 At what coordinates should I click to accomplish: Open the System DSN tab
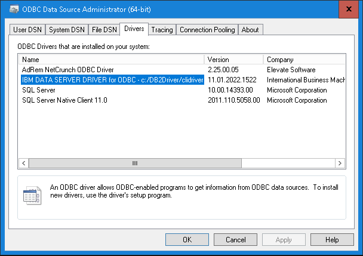point(67,30)
